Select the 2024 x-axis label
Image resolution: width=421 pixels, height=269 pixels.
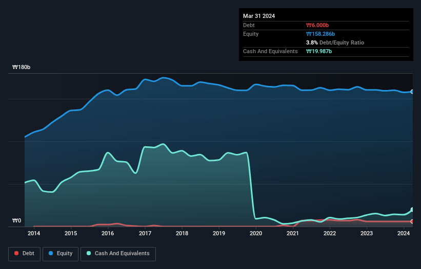(404, 233)
